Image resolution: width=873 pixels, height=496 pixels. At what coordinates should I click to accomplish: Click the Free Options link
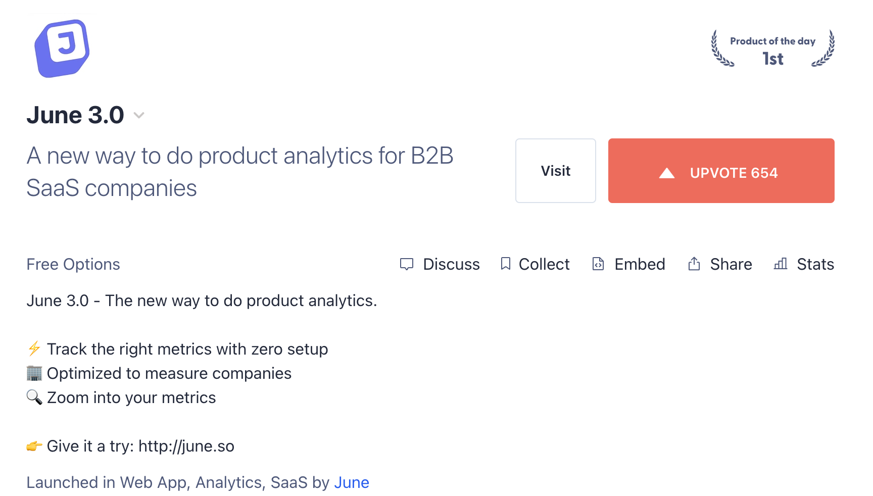pos(73,264)
